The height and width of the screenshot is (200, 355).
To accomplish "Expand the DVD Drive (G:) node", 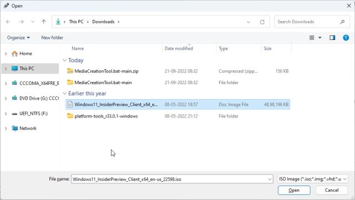I will point(6,99).
